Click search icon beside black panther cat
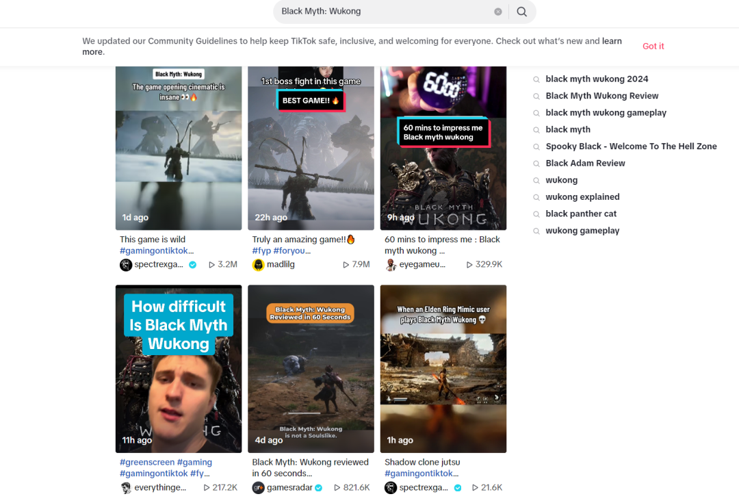This screenshot has height=503, width=739. click(x=536, y=214)
